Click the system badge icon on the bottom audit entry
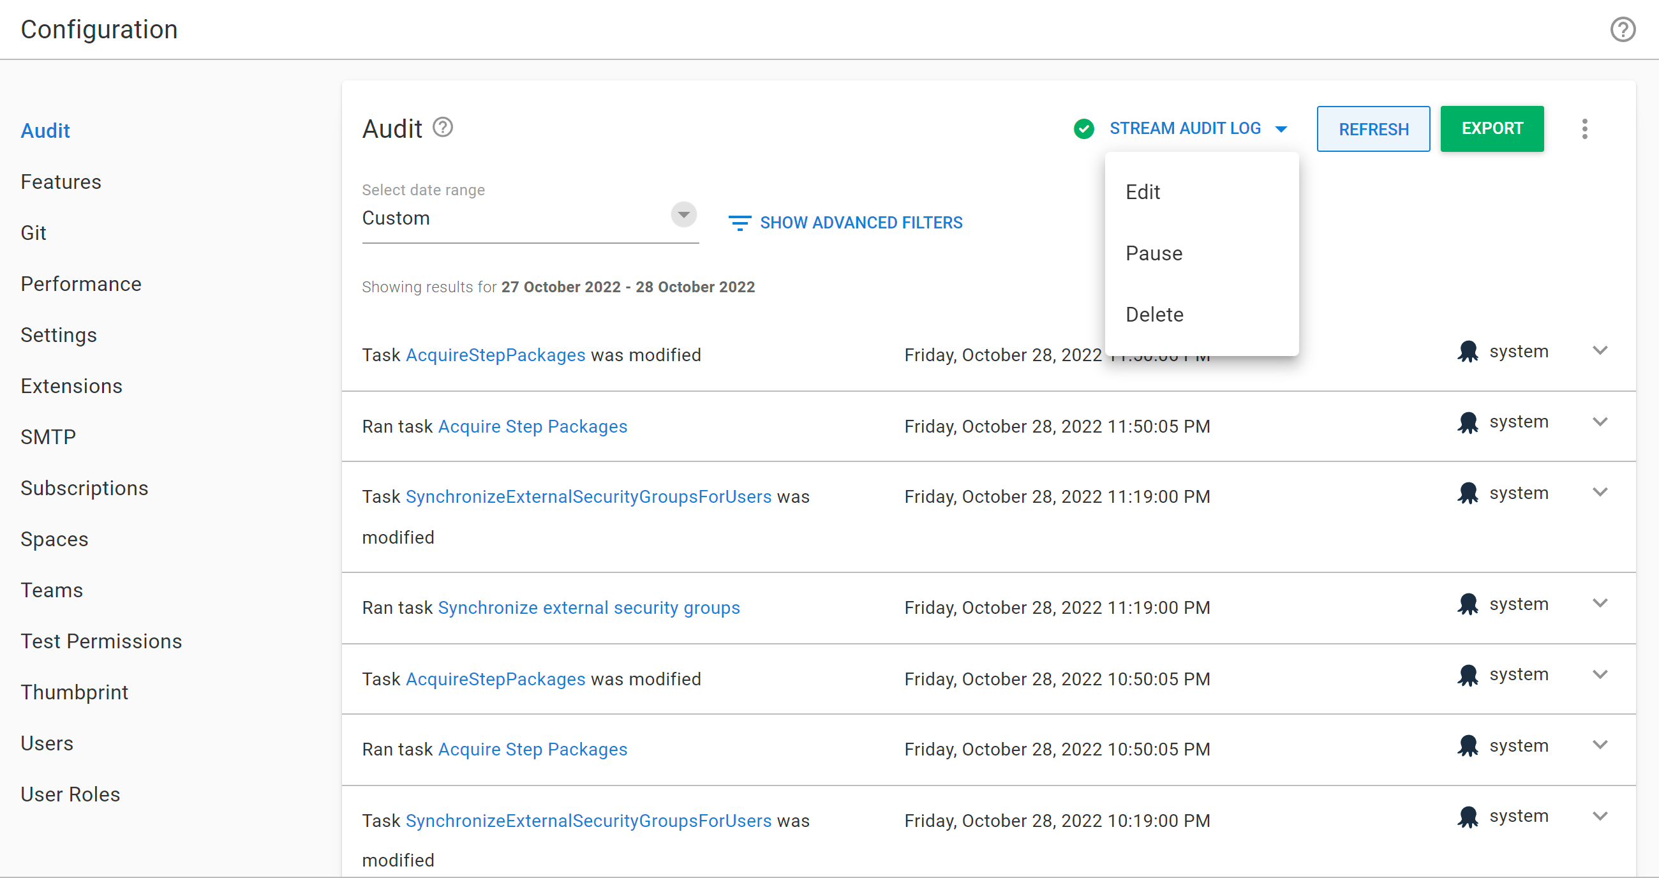1659x878 pixels. pos(1468,816)
